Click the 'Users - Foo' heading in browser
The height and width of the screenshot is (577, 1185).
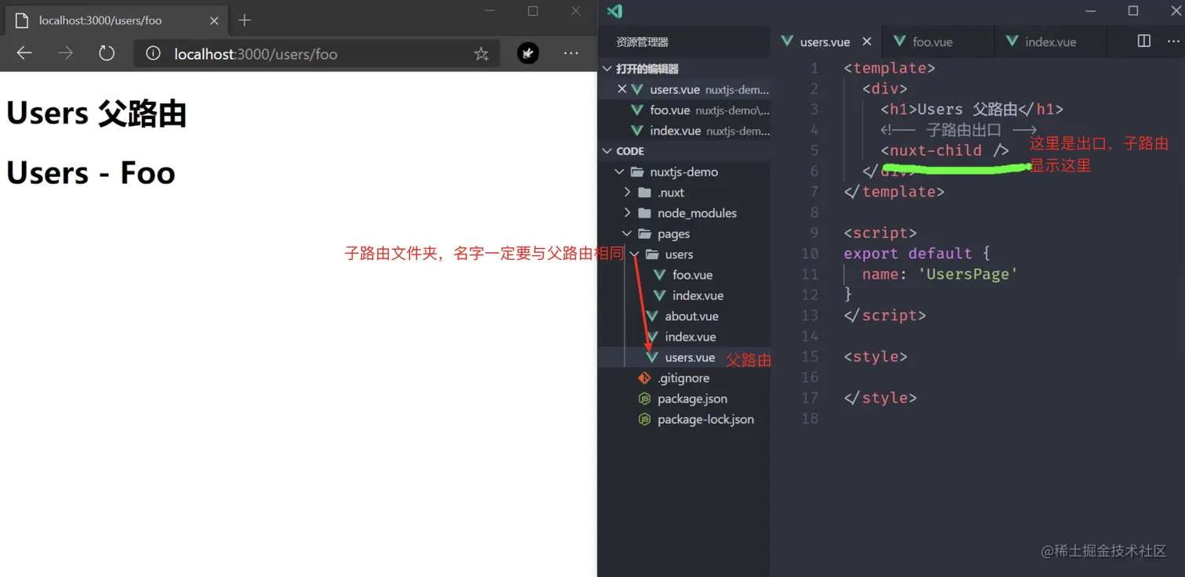[x=91, y=173]
